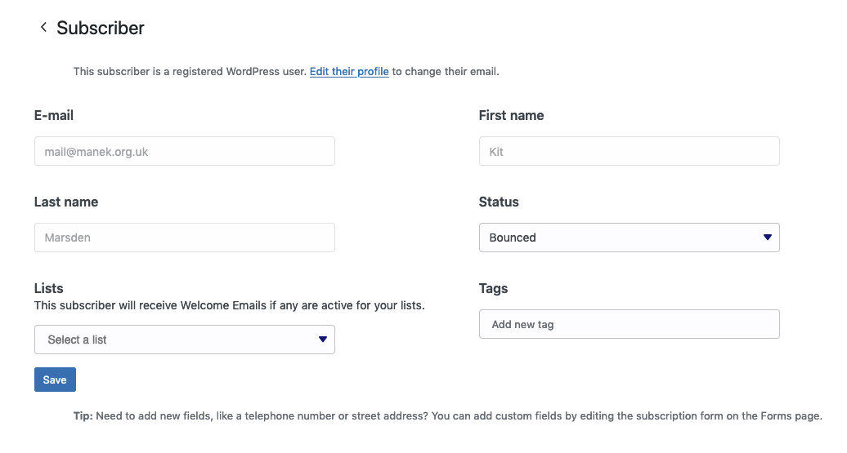The image size is (847, 453).
Task: Click the Lists section label
Action: 49,288
